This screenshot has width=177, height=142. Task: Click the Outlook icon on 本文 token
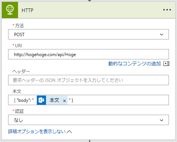(x=42, y=100)
